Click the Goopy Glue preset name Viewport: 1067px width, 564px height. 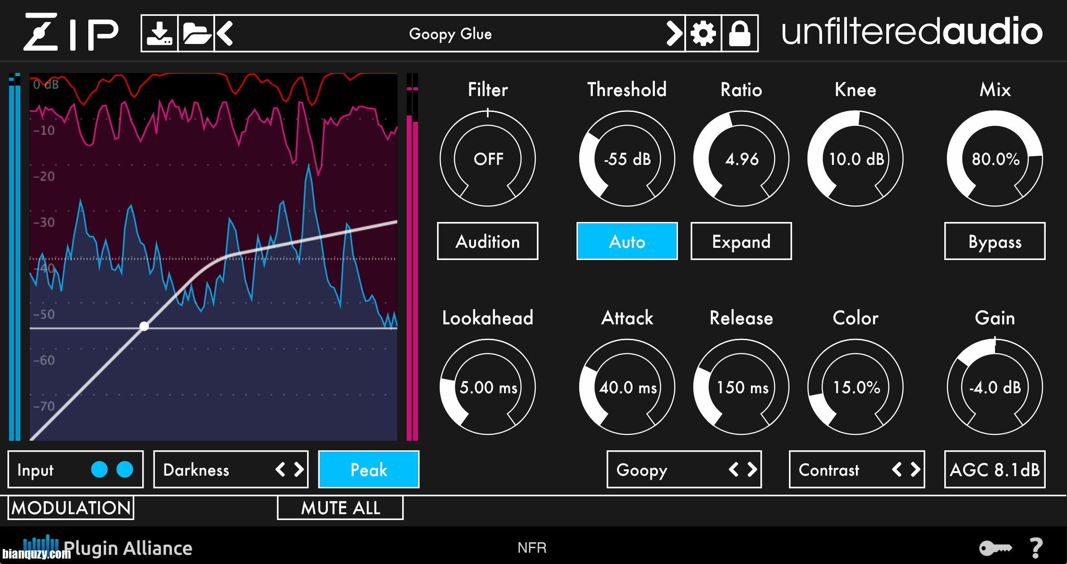[450, 34]
